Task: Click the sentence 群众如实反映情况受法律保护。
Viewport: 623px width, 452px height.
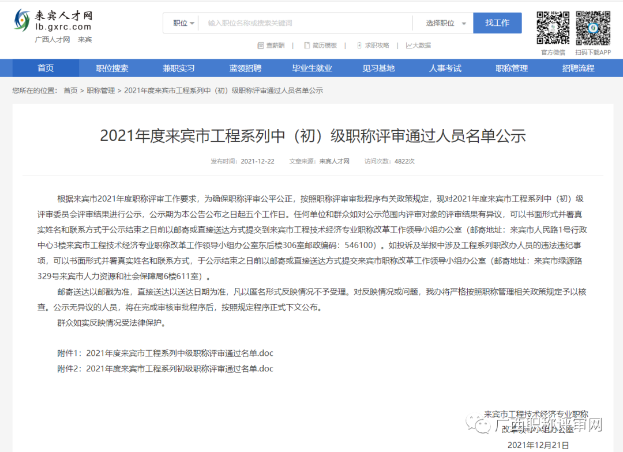Action: coord(113,323)
